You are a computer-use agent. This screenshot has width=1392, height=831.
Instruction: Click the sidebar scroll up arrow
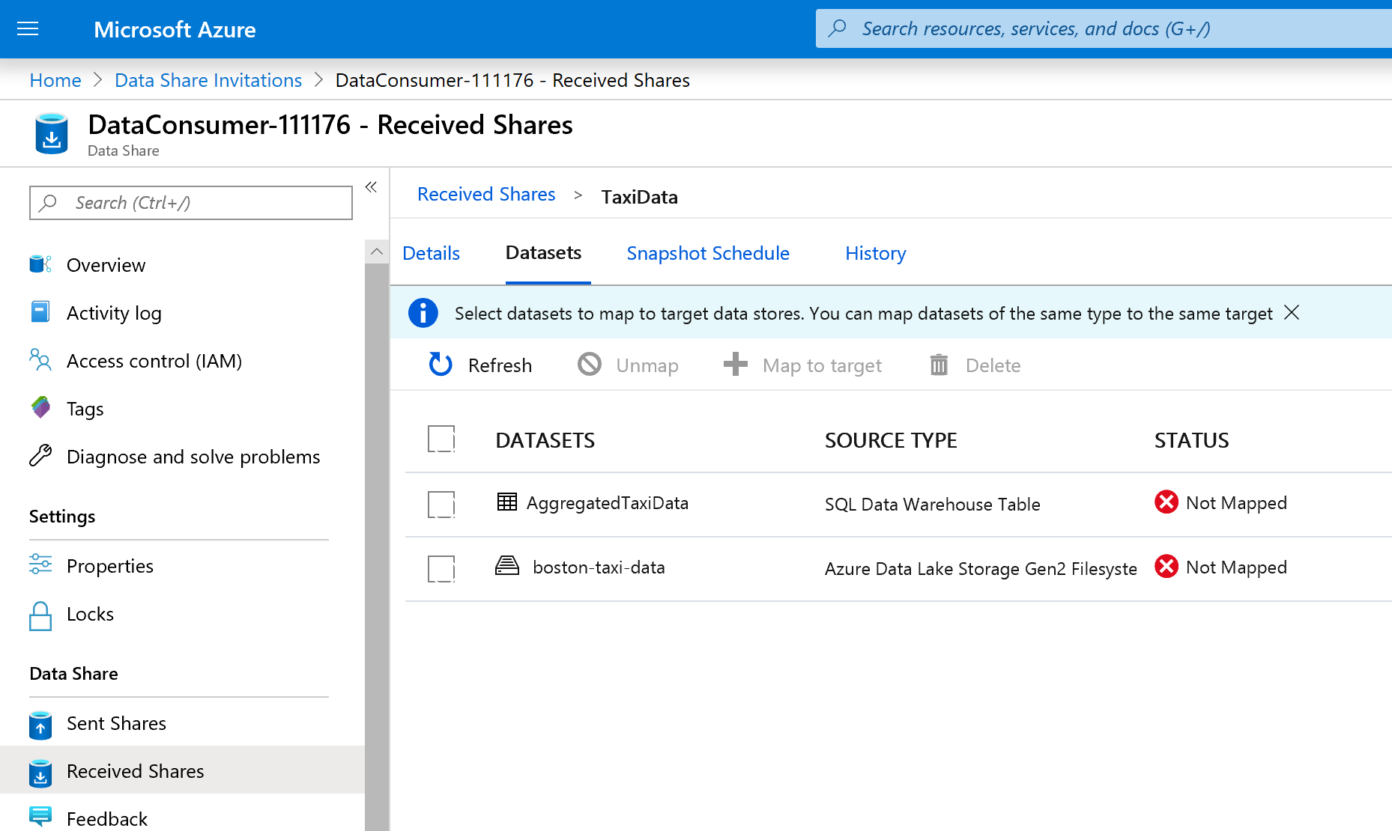pos(377,252)
